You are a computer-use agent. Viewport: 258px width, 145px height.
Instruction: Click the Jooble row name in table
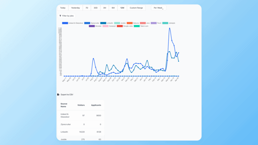63,139
